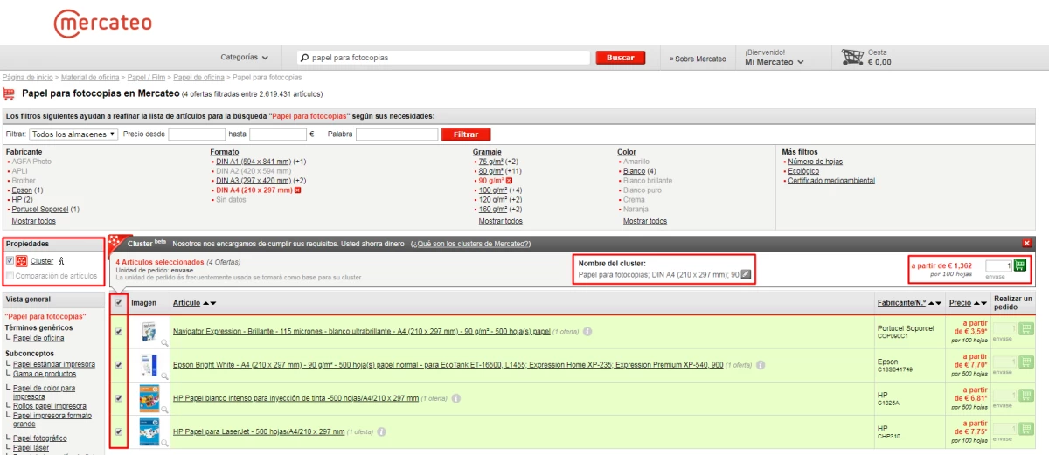Screen dimensions: 1049x455
Task: Toggle the select-all checkbox in table header
Action: (x=119, y=303)
